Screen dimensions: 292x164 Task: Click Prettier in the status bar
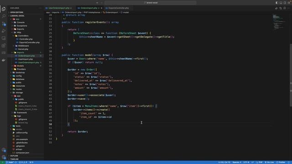[x=281, y=162]
